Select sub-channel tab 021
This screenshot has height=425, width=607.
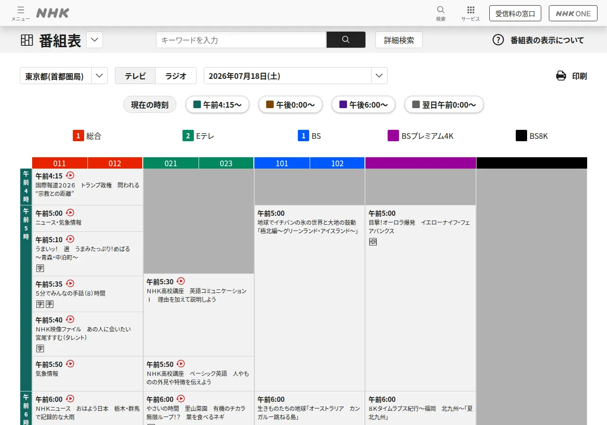point(171,163)
